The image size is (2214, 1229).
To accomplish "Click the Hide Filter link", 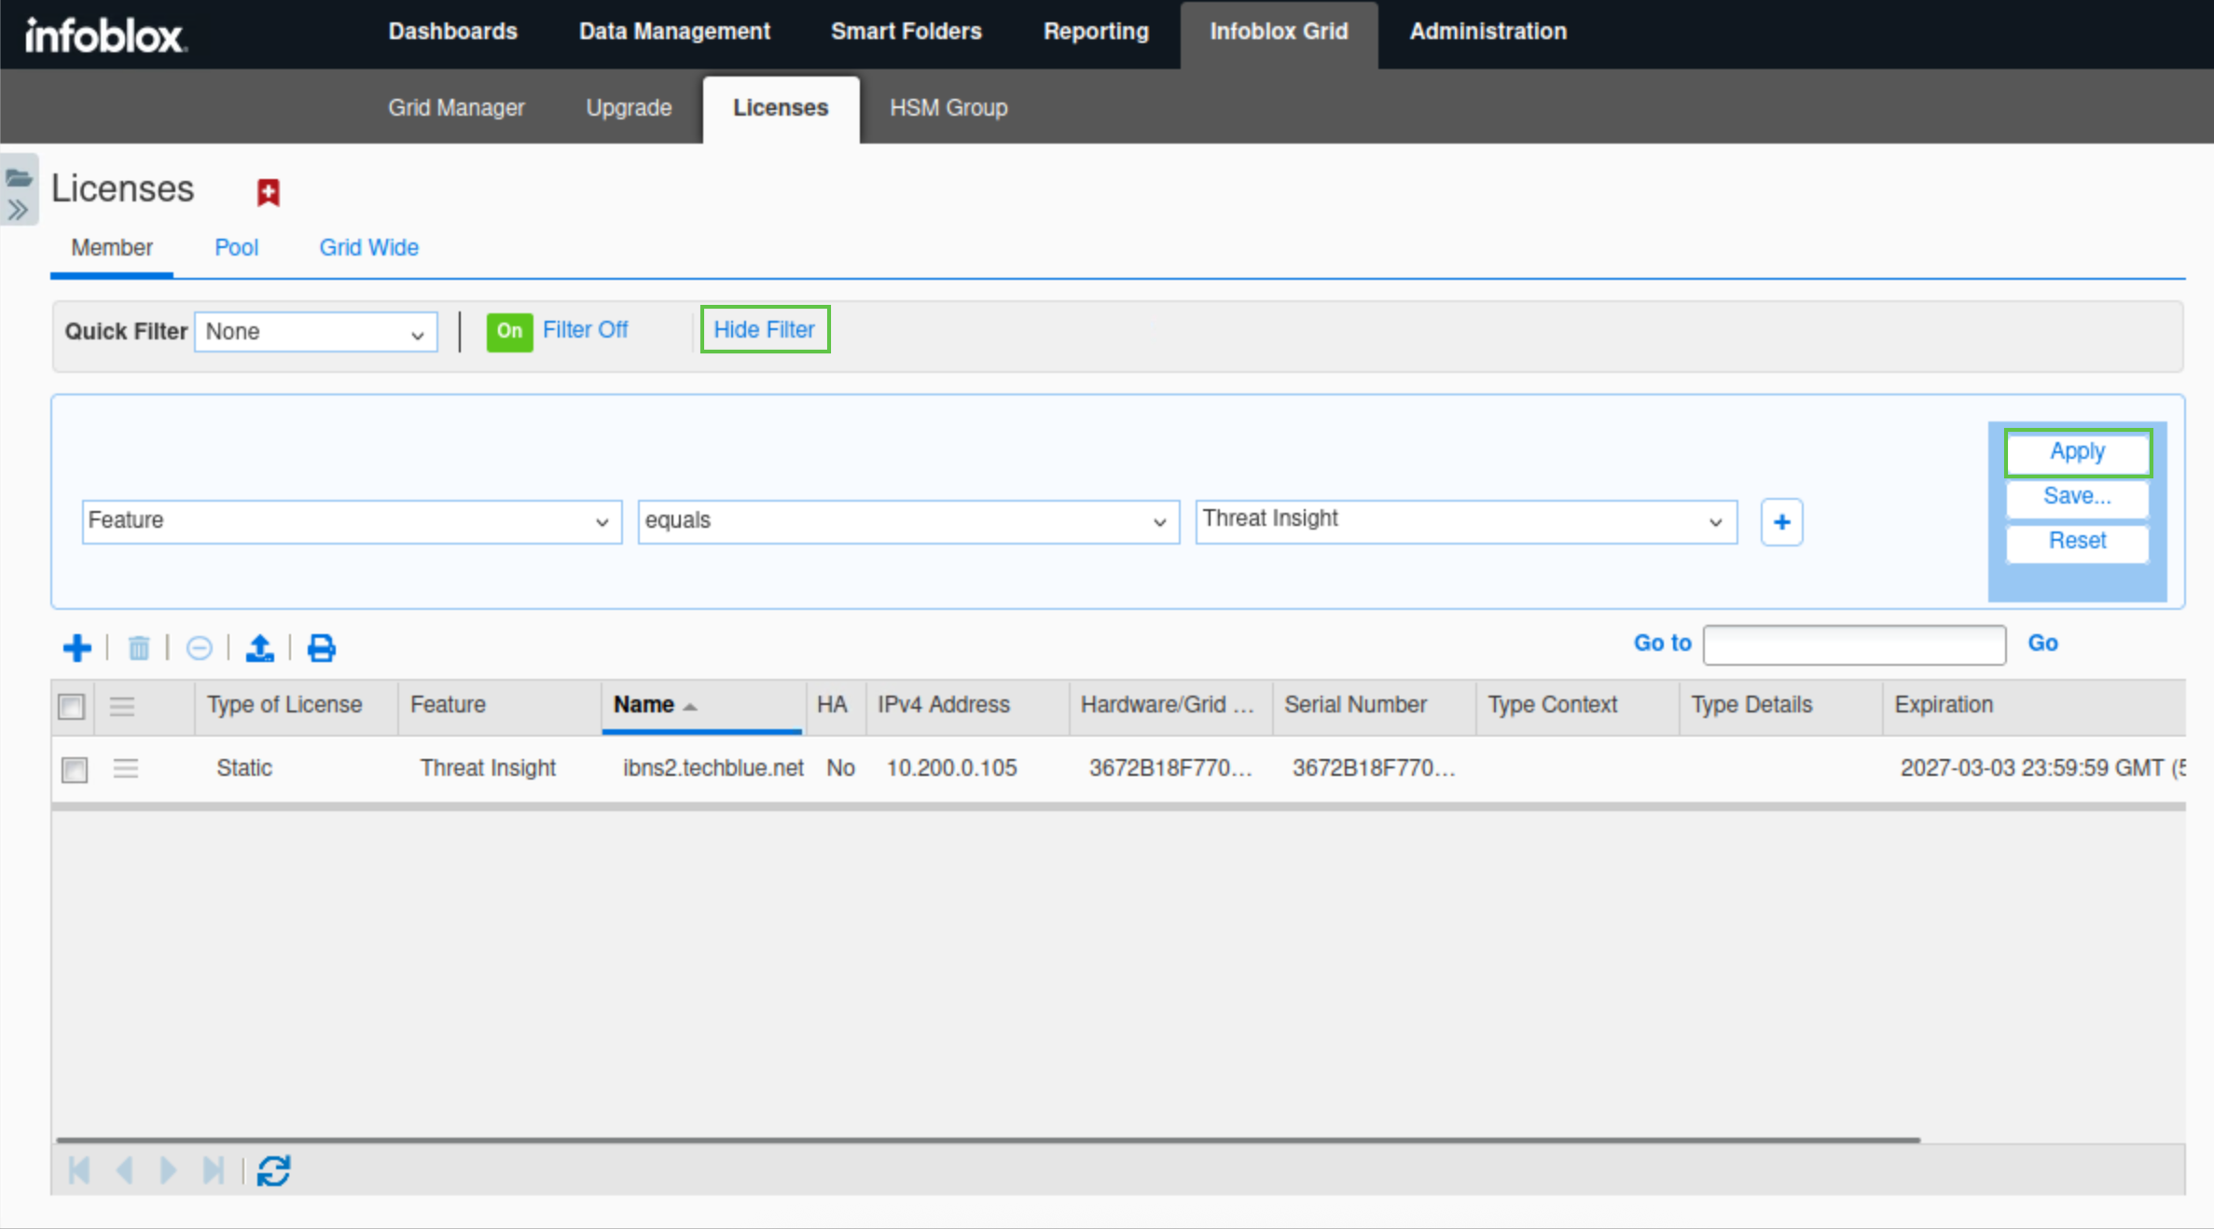I will (764, 330).
